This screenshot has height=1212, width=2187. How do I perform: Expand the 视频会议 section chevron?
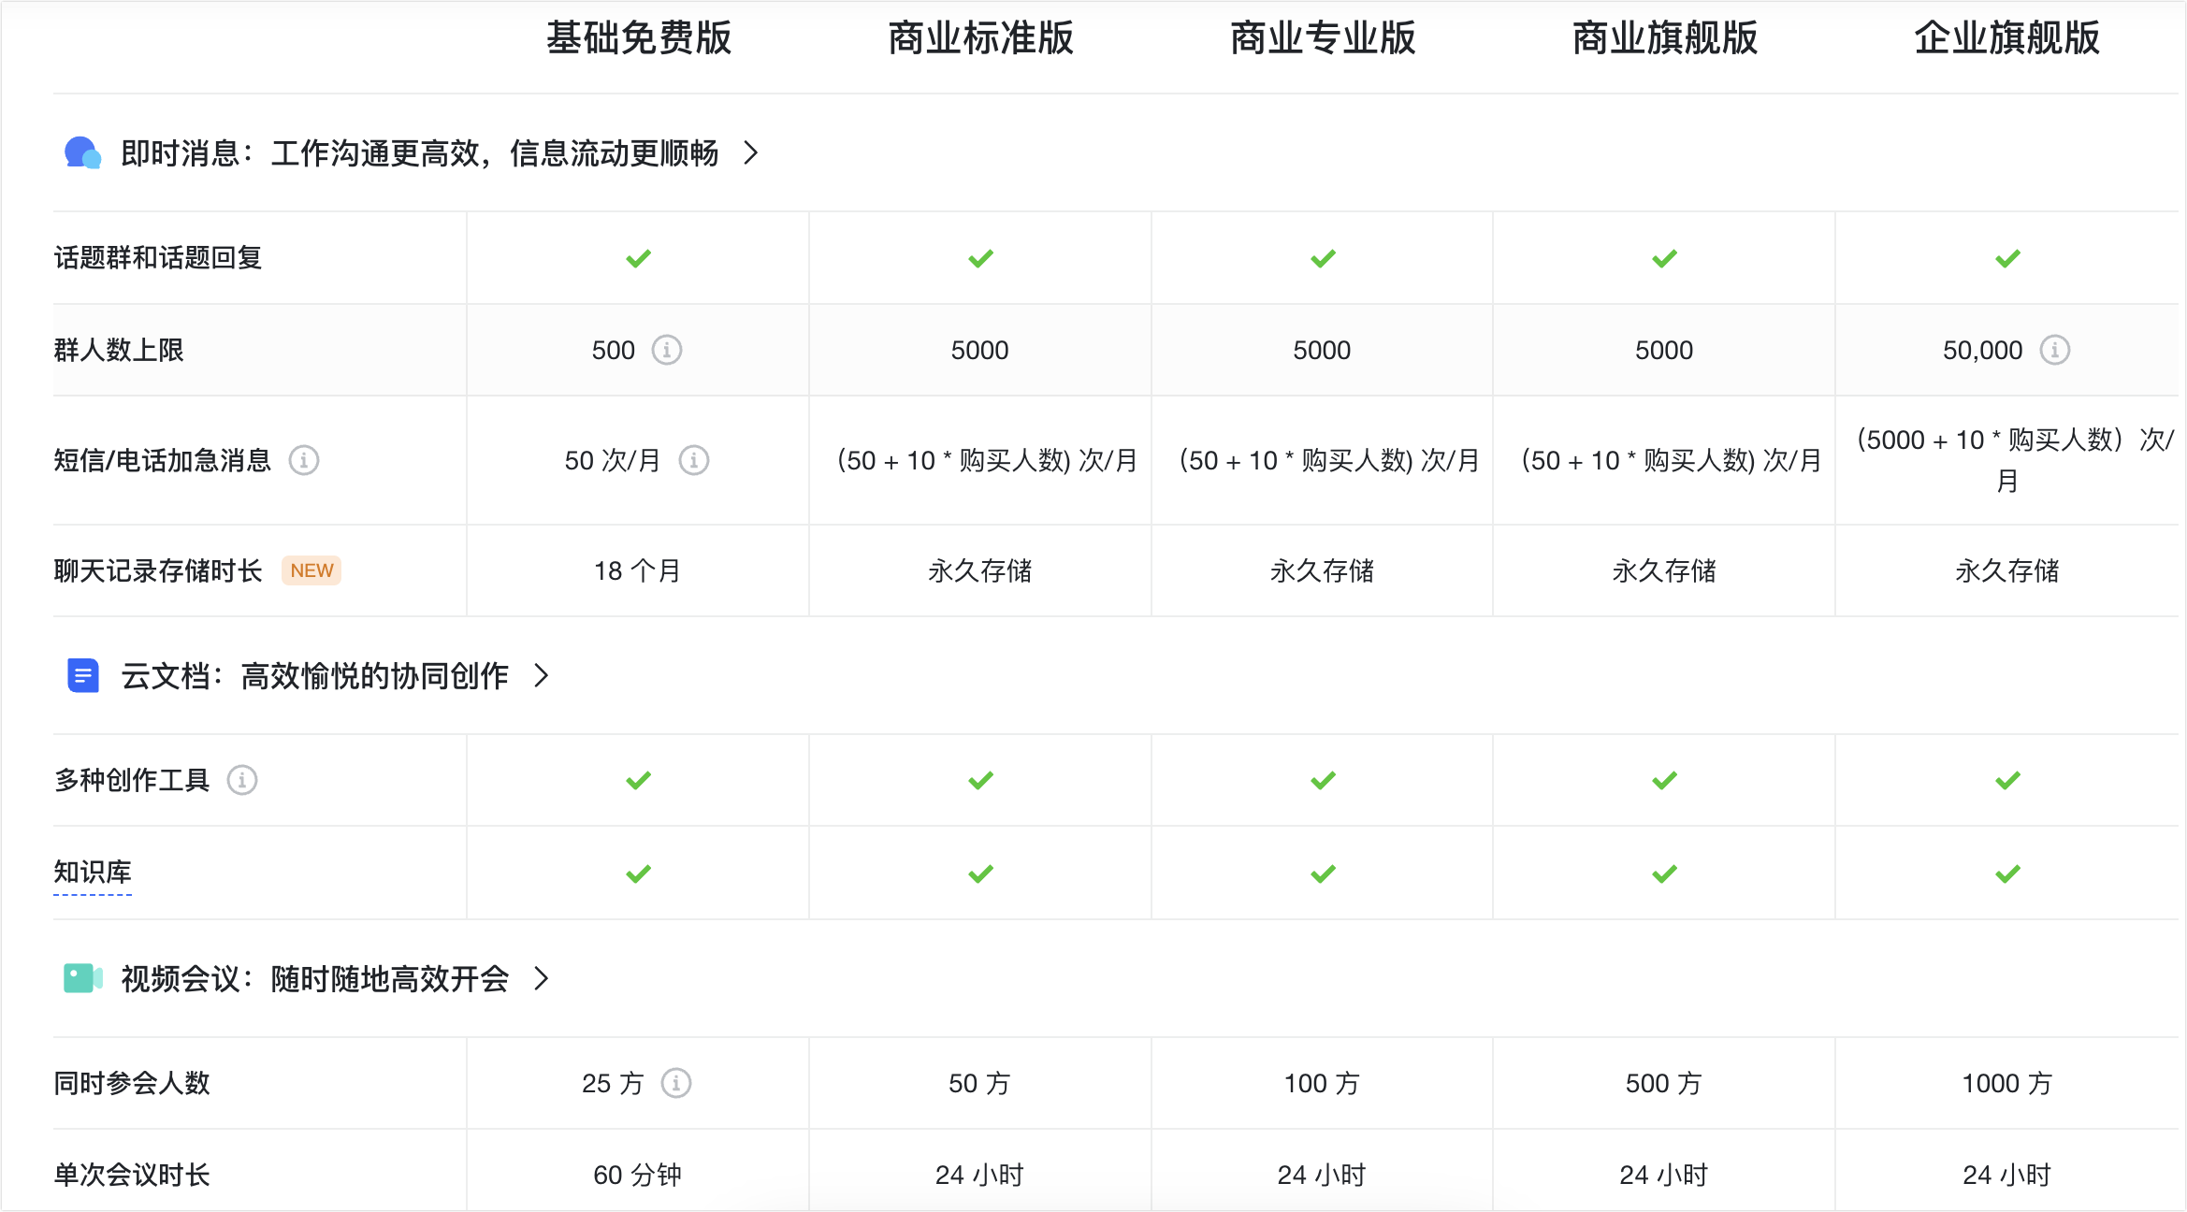click(541, 978)
